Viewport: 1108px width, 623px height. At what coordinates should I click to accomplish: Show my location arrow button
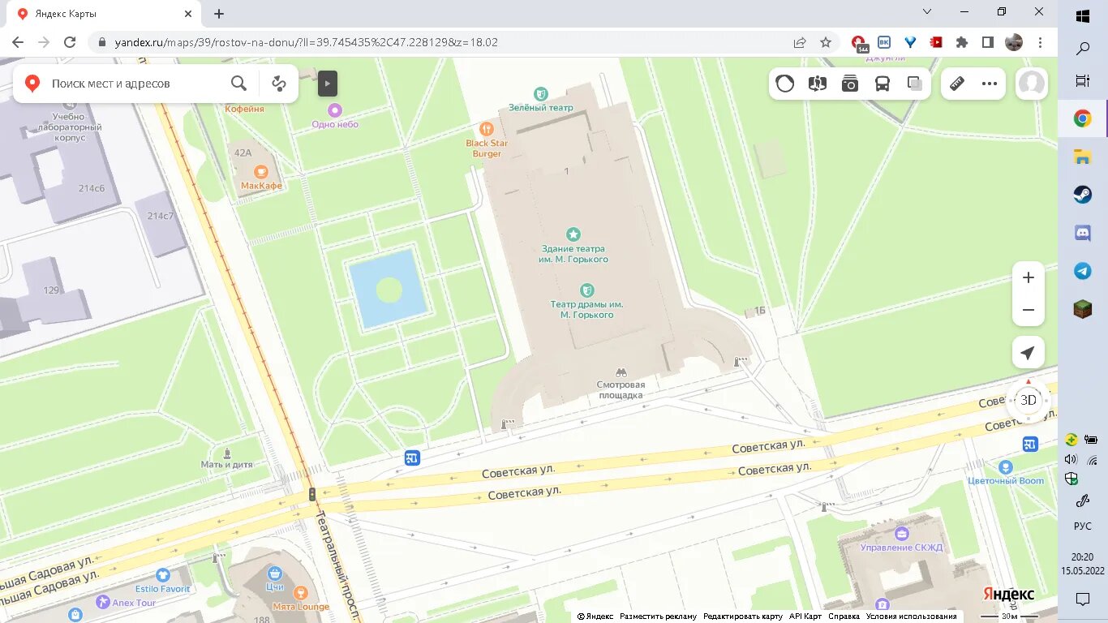tap(1028, 353)
